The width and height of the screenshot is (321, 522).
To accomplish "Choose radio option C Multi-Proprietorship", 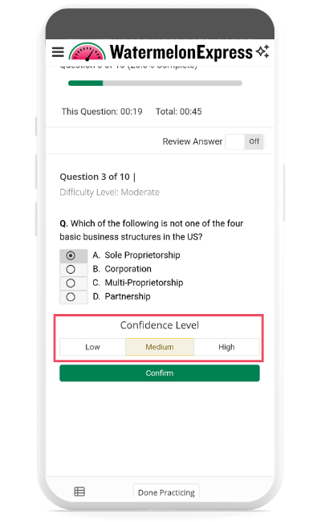I will point(71,283).
